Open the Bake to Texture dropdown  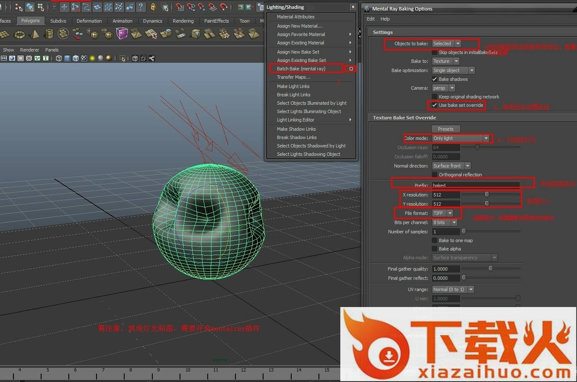[x=446, y=61]
